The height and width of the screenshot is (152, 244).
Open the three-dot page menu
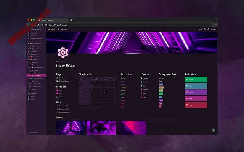click(215, 30)
